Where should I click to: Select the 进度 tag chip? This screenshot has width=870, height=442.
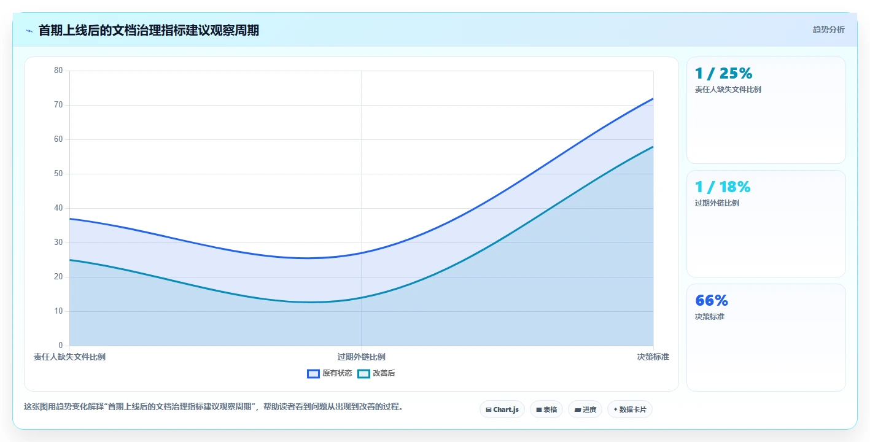click(x=585, y=409)
